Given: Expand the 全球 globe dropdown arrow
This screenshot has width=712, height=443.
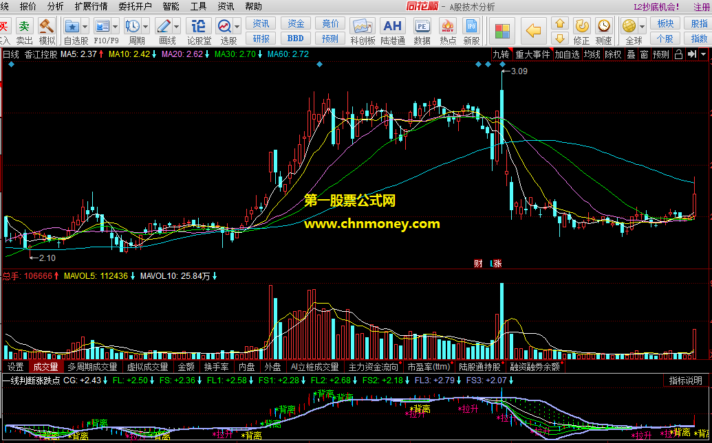Looking at the screenshot, I should coord(642,26).
